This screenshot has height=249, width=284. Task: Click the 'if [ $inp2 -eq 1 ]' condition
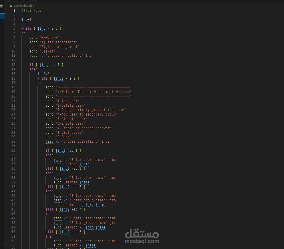(x=63, y=151)
